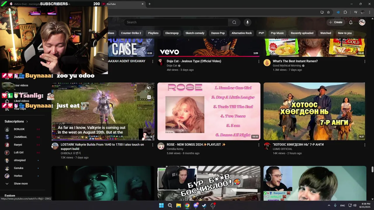
Task: Open Chrome media control icon
Action: (x=356, y=12)
